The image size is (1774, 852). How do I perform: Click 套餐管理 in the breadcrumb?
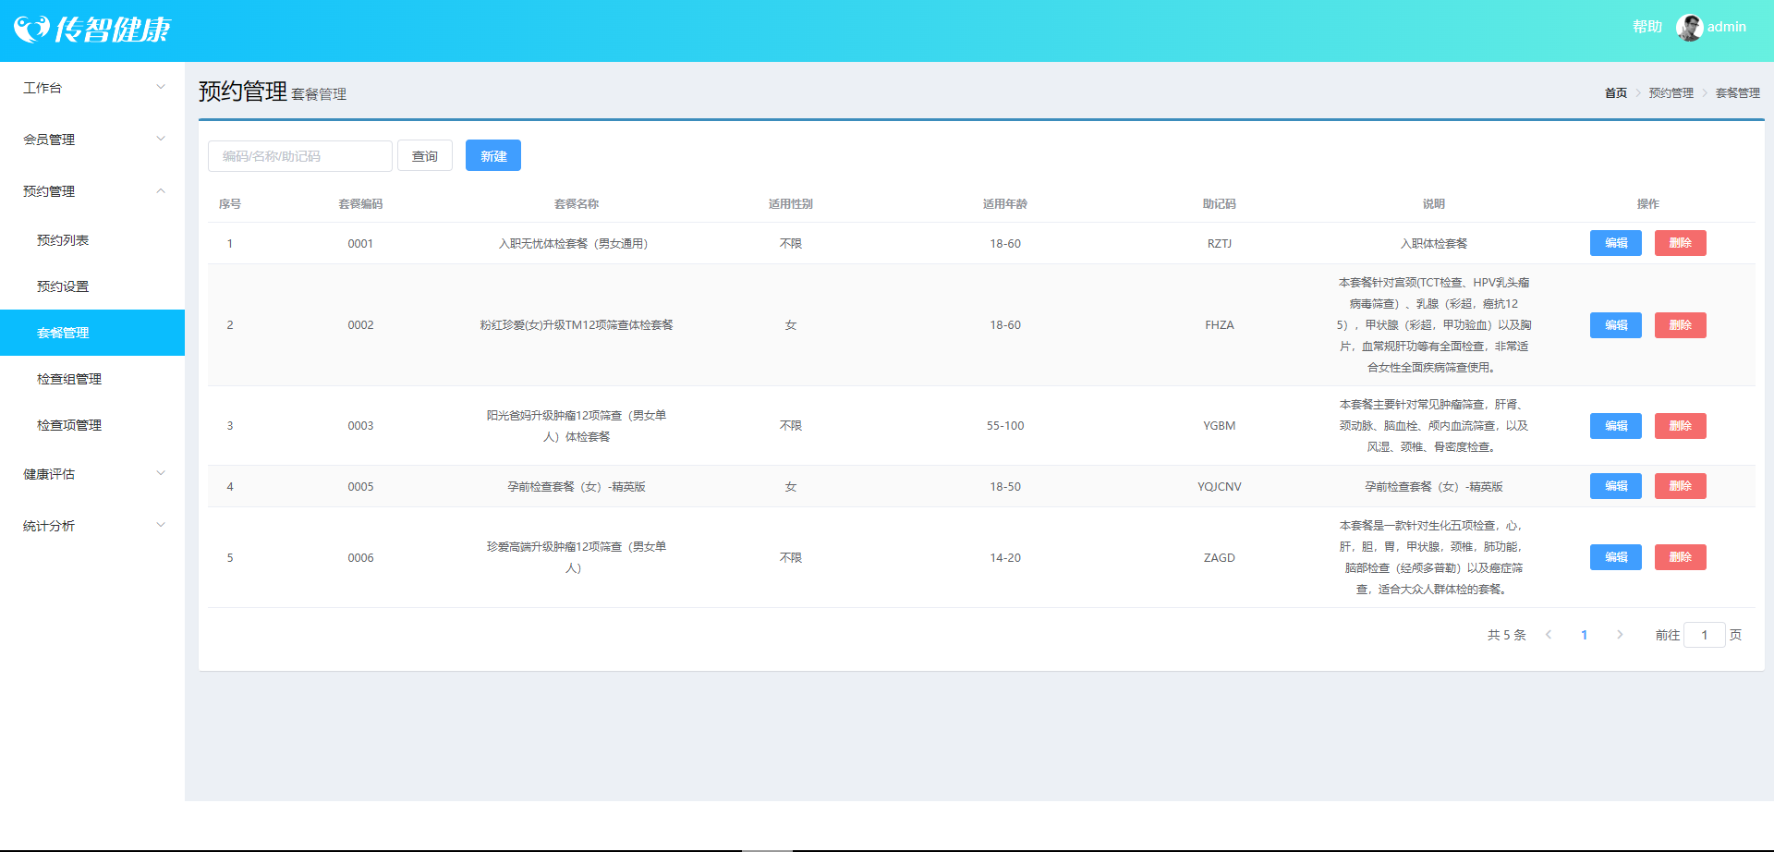[x=1738, y=93]
